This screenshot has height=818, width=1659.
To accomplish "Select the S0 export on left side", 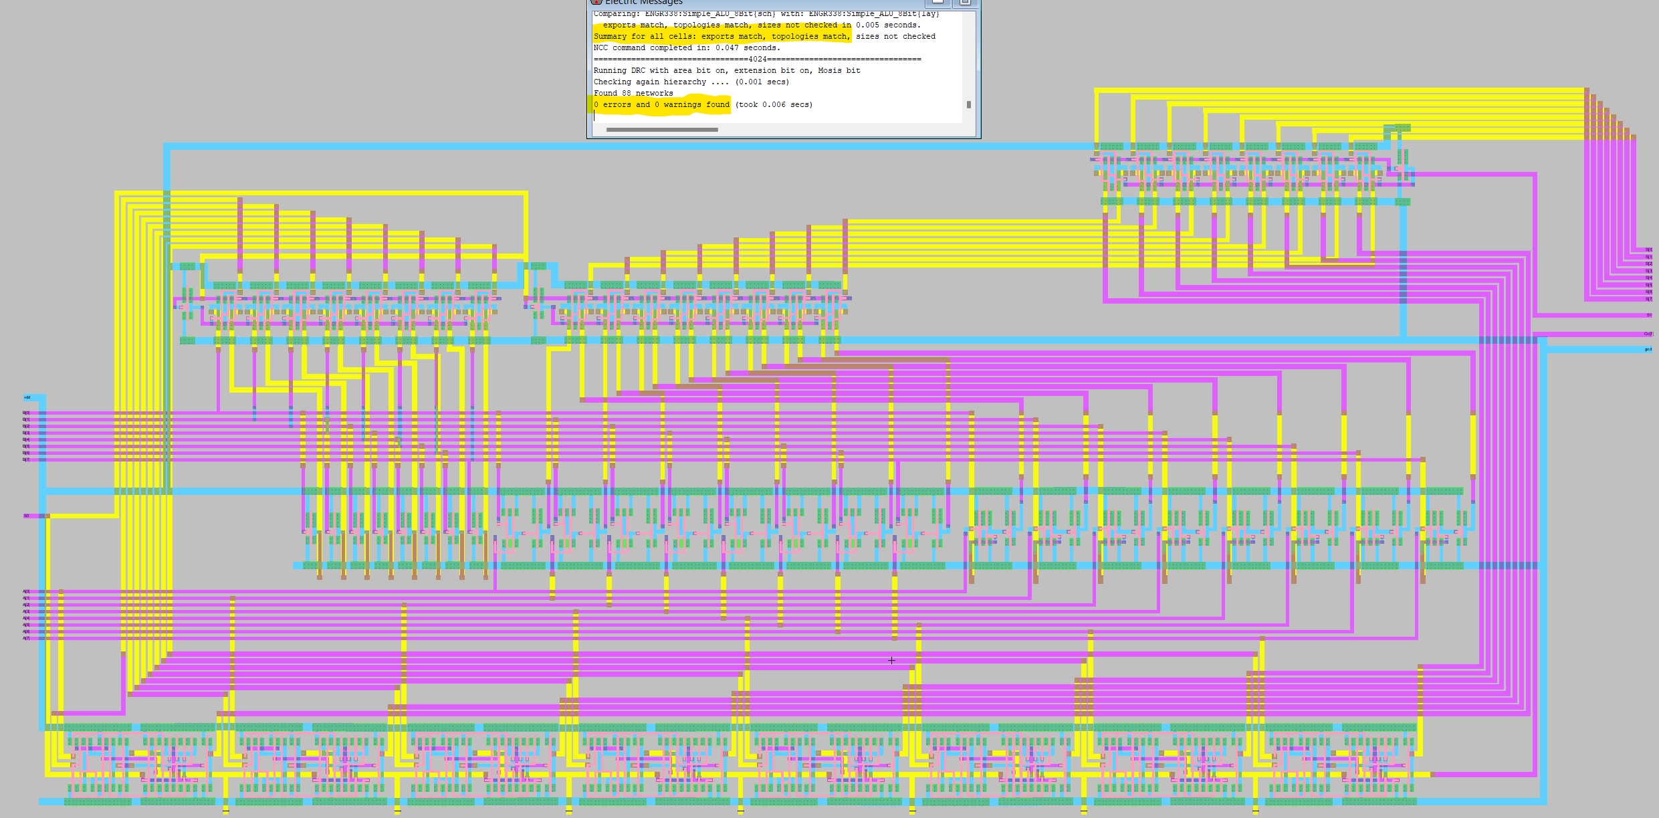I will pyautogui.click(x=27, y=516).
